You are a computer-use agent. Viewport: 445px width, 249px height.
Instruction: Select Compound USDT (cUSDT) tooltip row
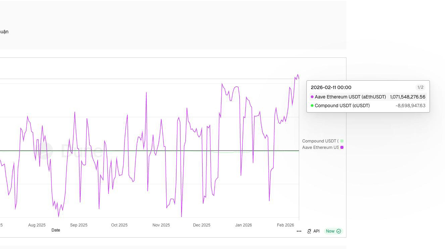click(x=368, y=106)
